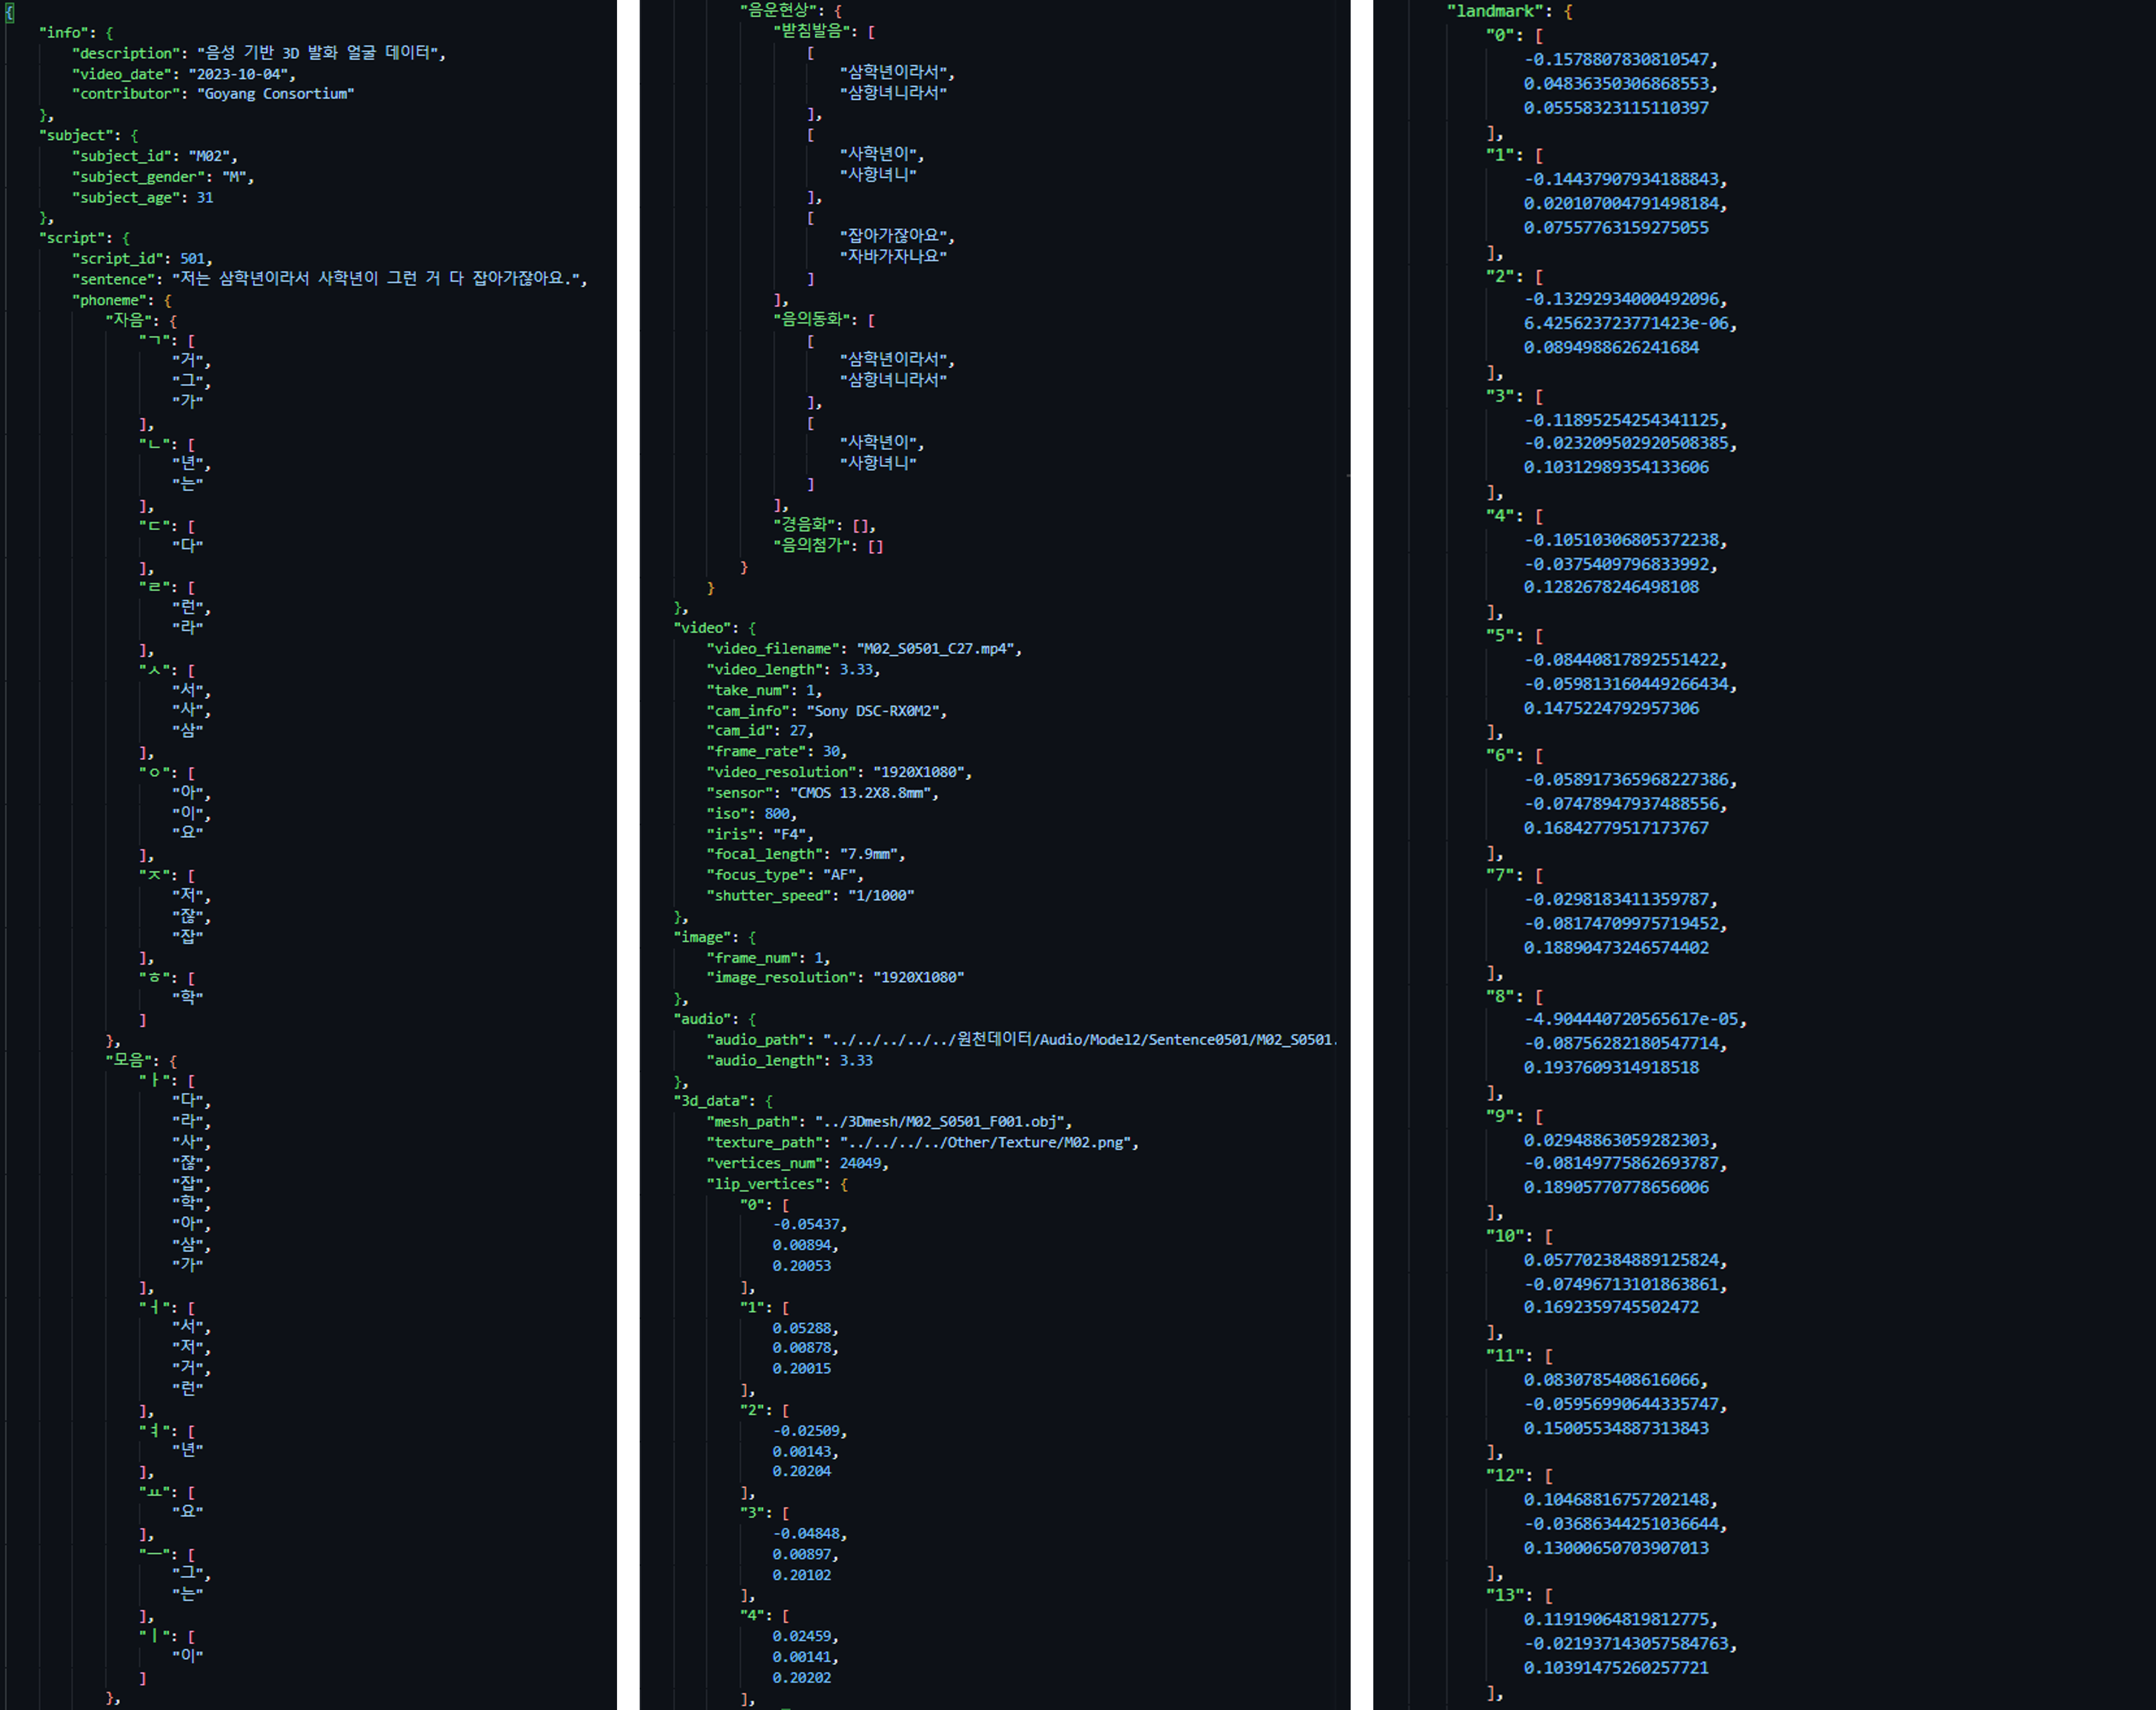Select the lip vertex value -0.05437
The width and height of the screenshot is (2156, 1710).
point(806,1224)
